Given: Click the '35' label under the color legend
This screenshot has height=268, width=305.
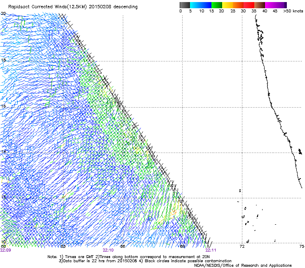Looking at the screenshot, I should (254, 11).
